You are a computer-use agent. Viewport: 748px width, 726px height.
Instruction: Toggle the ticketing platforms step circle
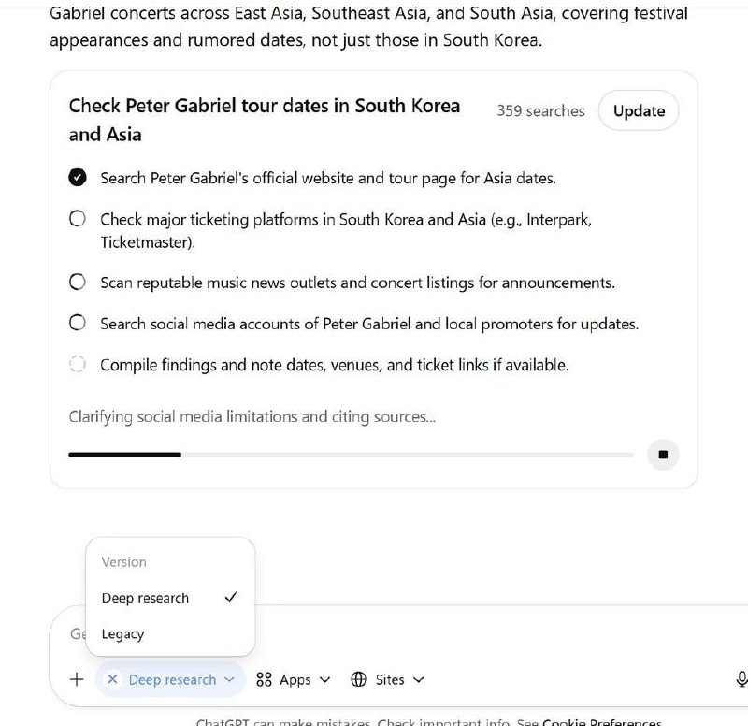(78, 219)
